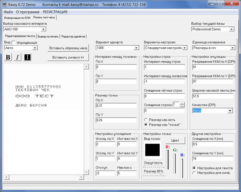Screen dimensions: 241x192
Task: Click the Вставить образец чека button
Action: click(68, 48)
